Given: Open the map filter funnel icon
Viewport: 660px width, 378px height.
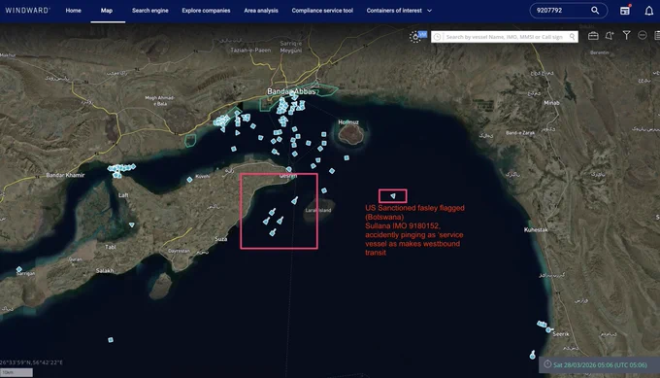Looking at the screenshot, I should click(x=626, y=35).
